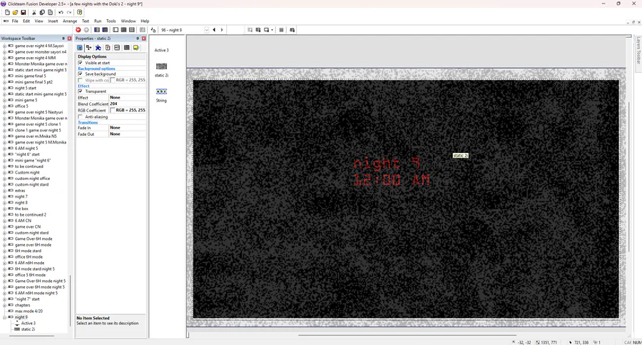This screenshot has height=345, width=642.
Task: Open the Movement properties tab icon
Action: pyautogui.click(x=98, y=48)
